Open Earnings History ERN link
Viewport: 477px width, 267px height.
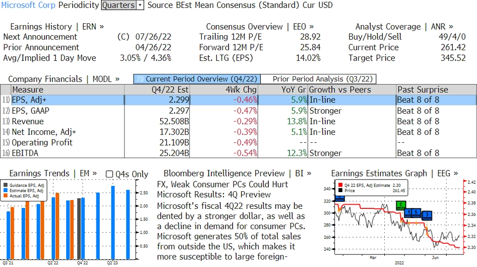click(x=57, y=27)
